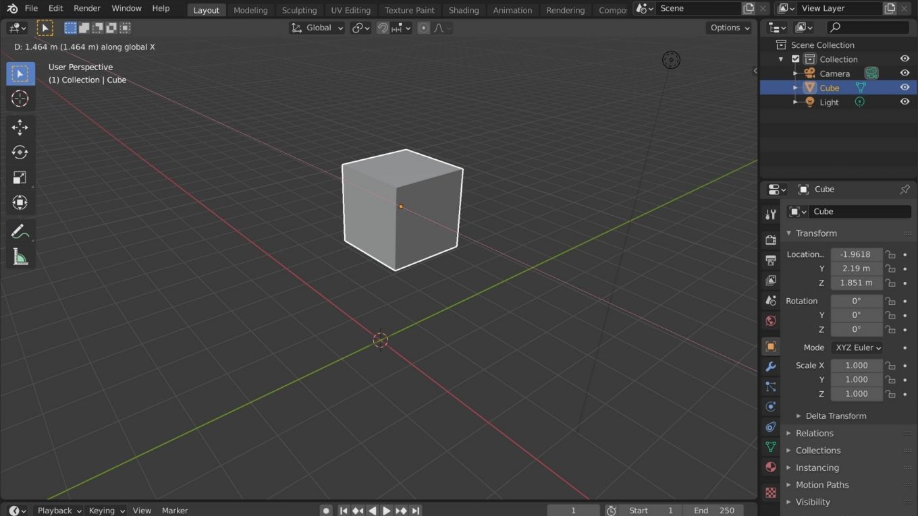The height and width of the screenshot is (516, 918).
Task: Lock the Location X value
Action: [x=891, y=254]
